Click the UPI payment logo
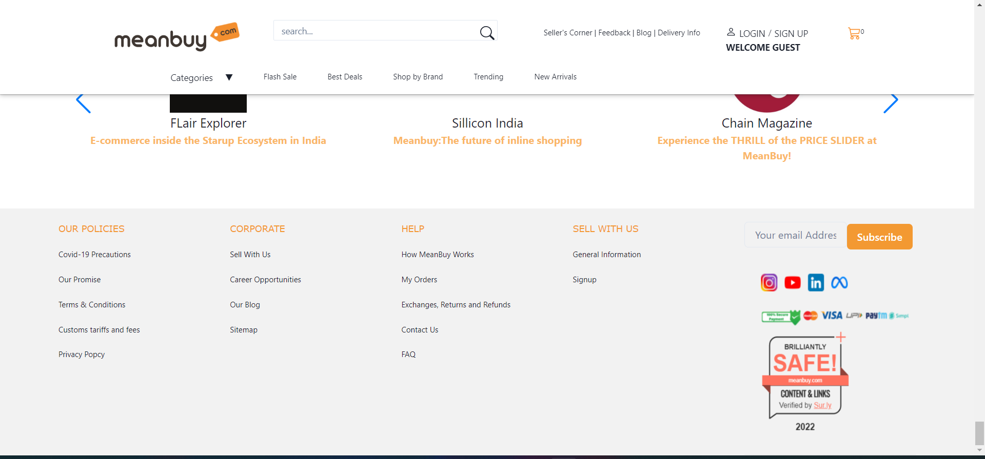This screenshot has width=985, height=459. click(x=854, y=316)
